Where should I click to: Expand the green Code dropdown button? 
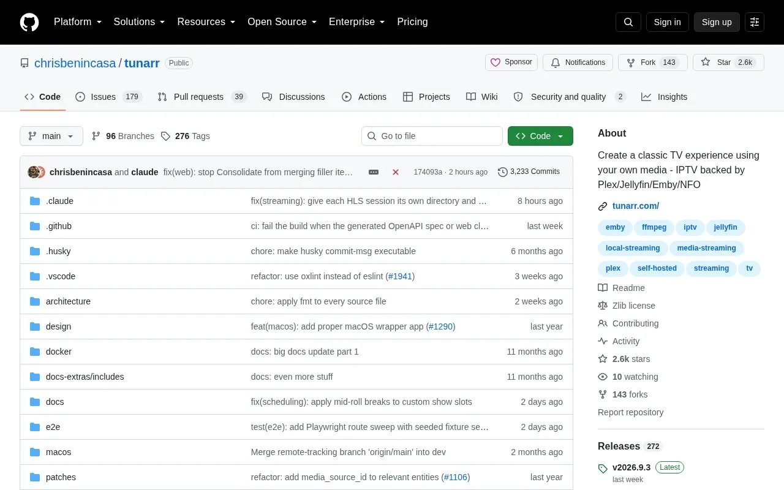coord(540,136)
